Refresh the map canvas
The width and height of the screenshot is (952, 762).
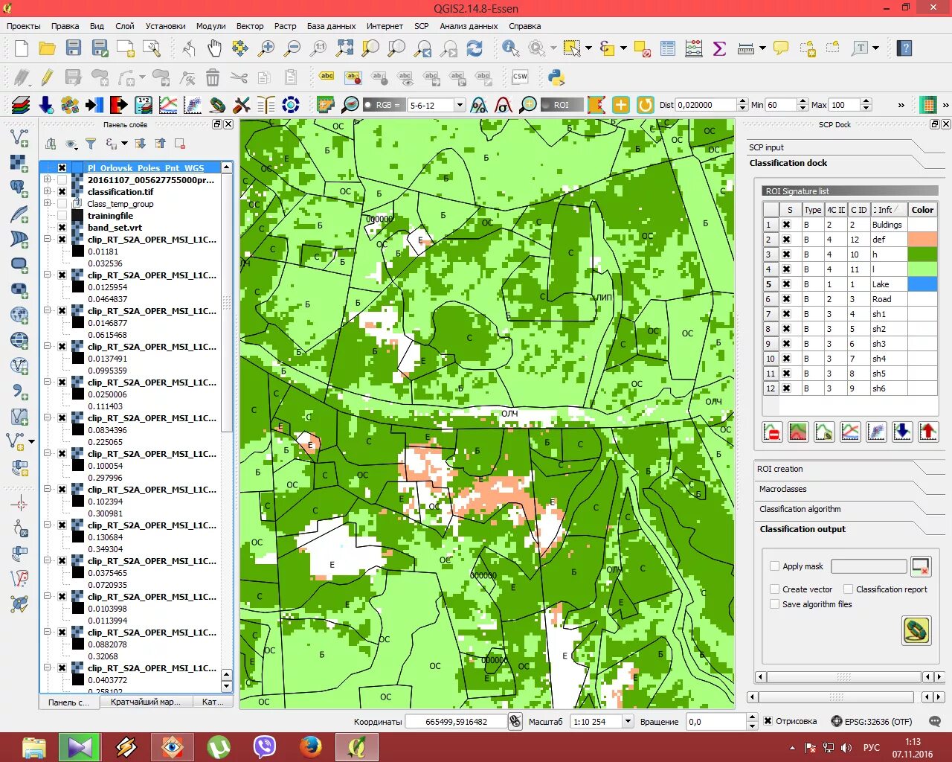pyautogui.click(x=475, y=48)
